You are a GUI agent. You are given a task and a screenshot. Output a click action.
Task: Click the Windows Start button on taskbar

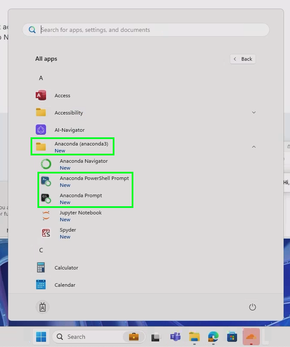(41, 337)
